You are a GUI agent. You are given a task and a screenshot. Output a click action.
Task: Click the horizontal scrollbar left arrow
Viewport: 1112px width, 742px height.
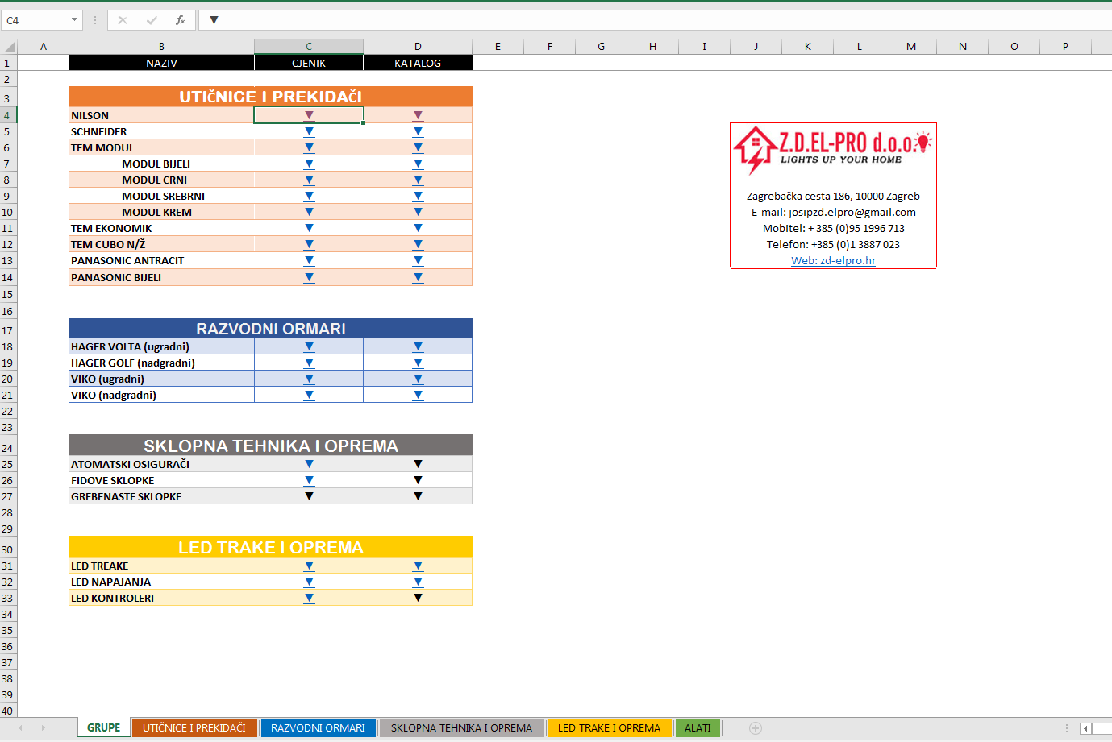coord(1085,728)
